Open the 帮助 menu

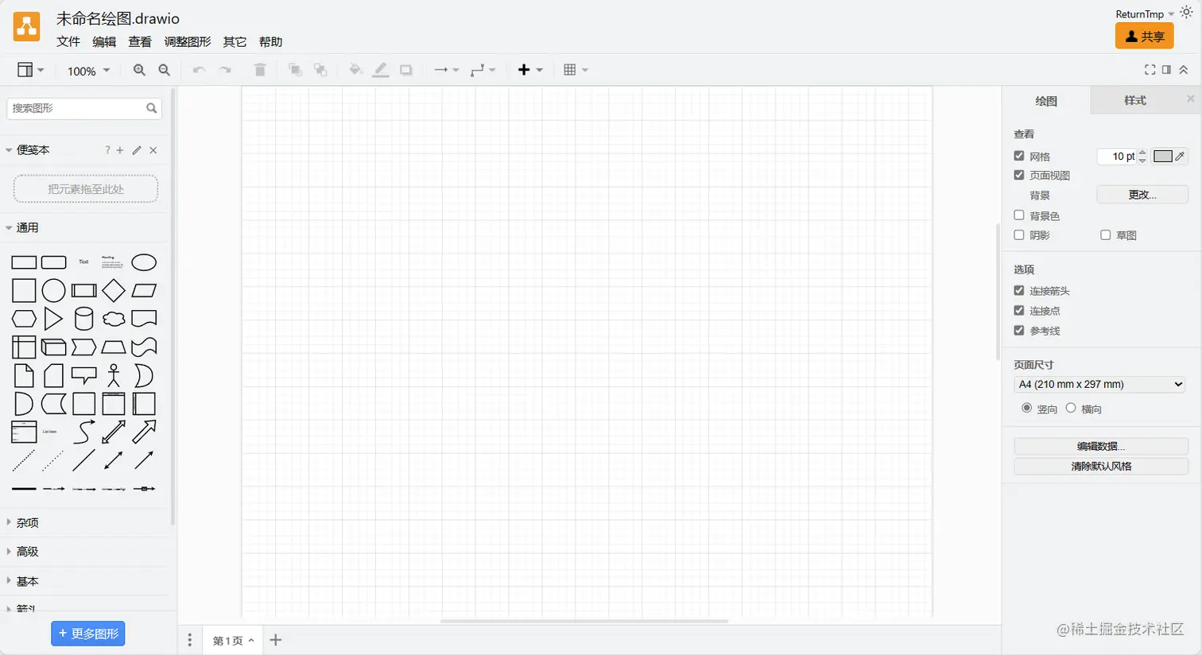coord(270,41)
